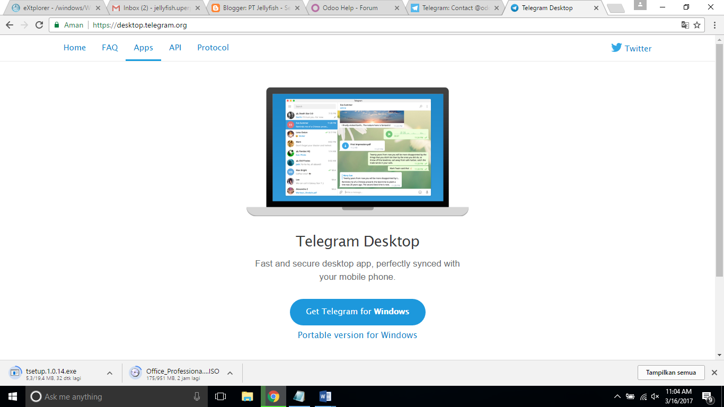Image resolution: width=724 pixels, height=407 pixels.
Task: Click the Telegram Desktop heading text
Action: pos(358,241)
